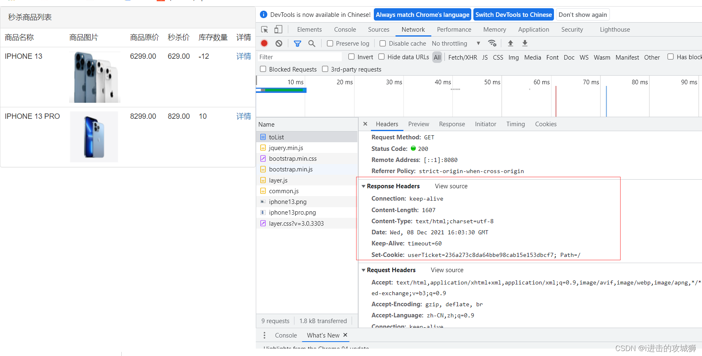Open the Sources panel tab

pyautogui.click(x=379, y=30)
